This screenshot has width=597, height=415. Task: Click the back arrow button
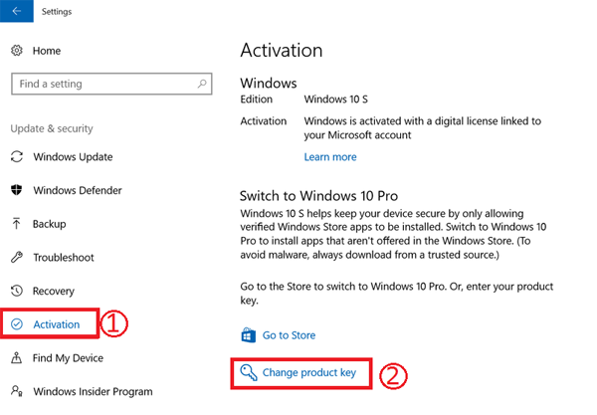[x=16, y=11]
